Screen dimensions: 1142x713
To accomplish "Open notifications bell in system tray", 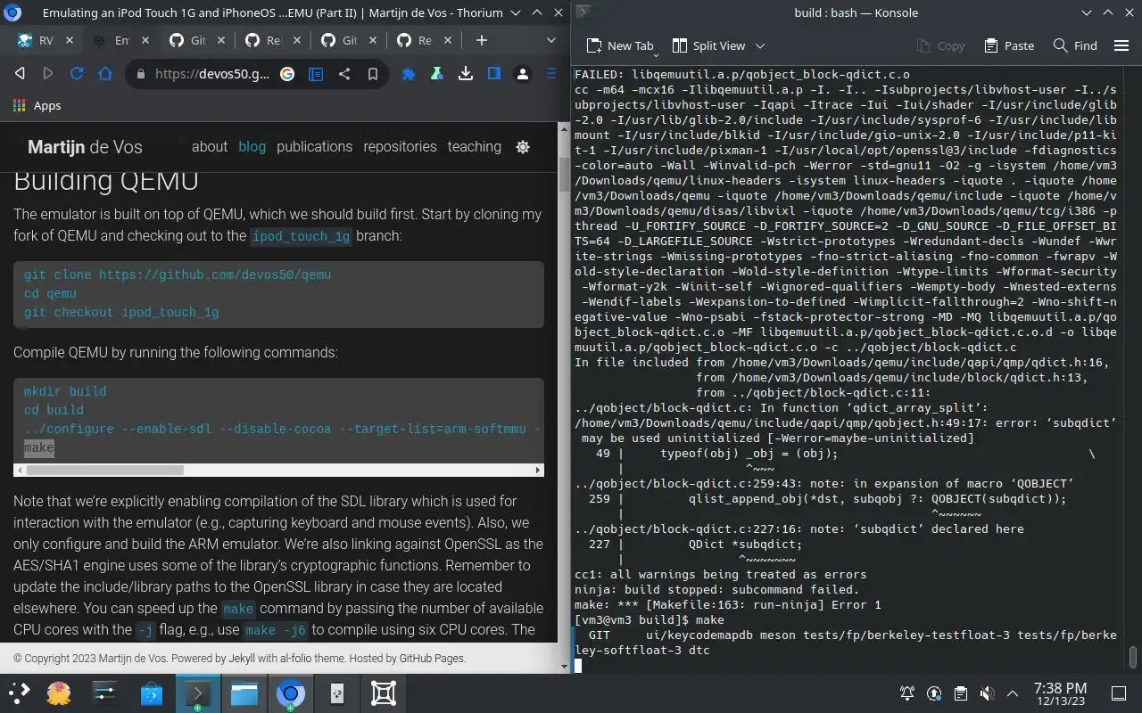I will click(907, 693).
